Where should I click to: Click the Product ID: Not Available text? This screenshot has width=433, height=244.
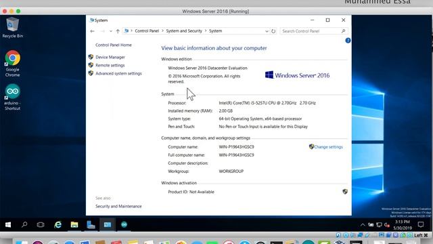click(191, 192)
